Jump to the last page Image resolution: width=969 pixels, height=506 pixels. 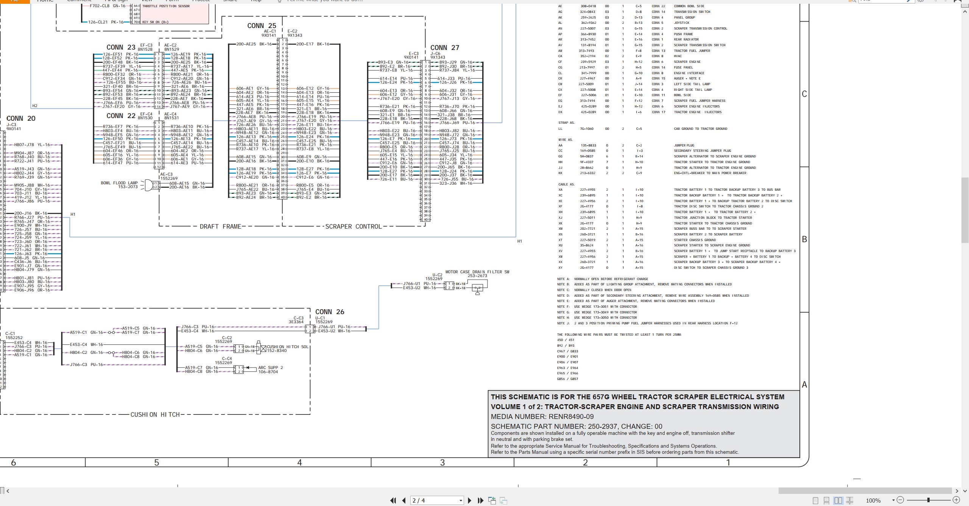tap(481, 500)
